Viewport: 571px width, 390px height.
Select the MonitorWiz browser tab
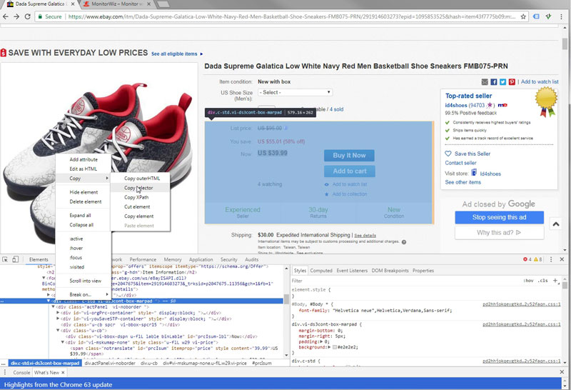[116, 4]
